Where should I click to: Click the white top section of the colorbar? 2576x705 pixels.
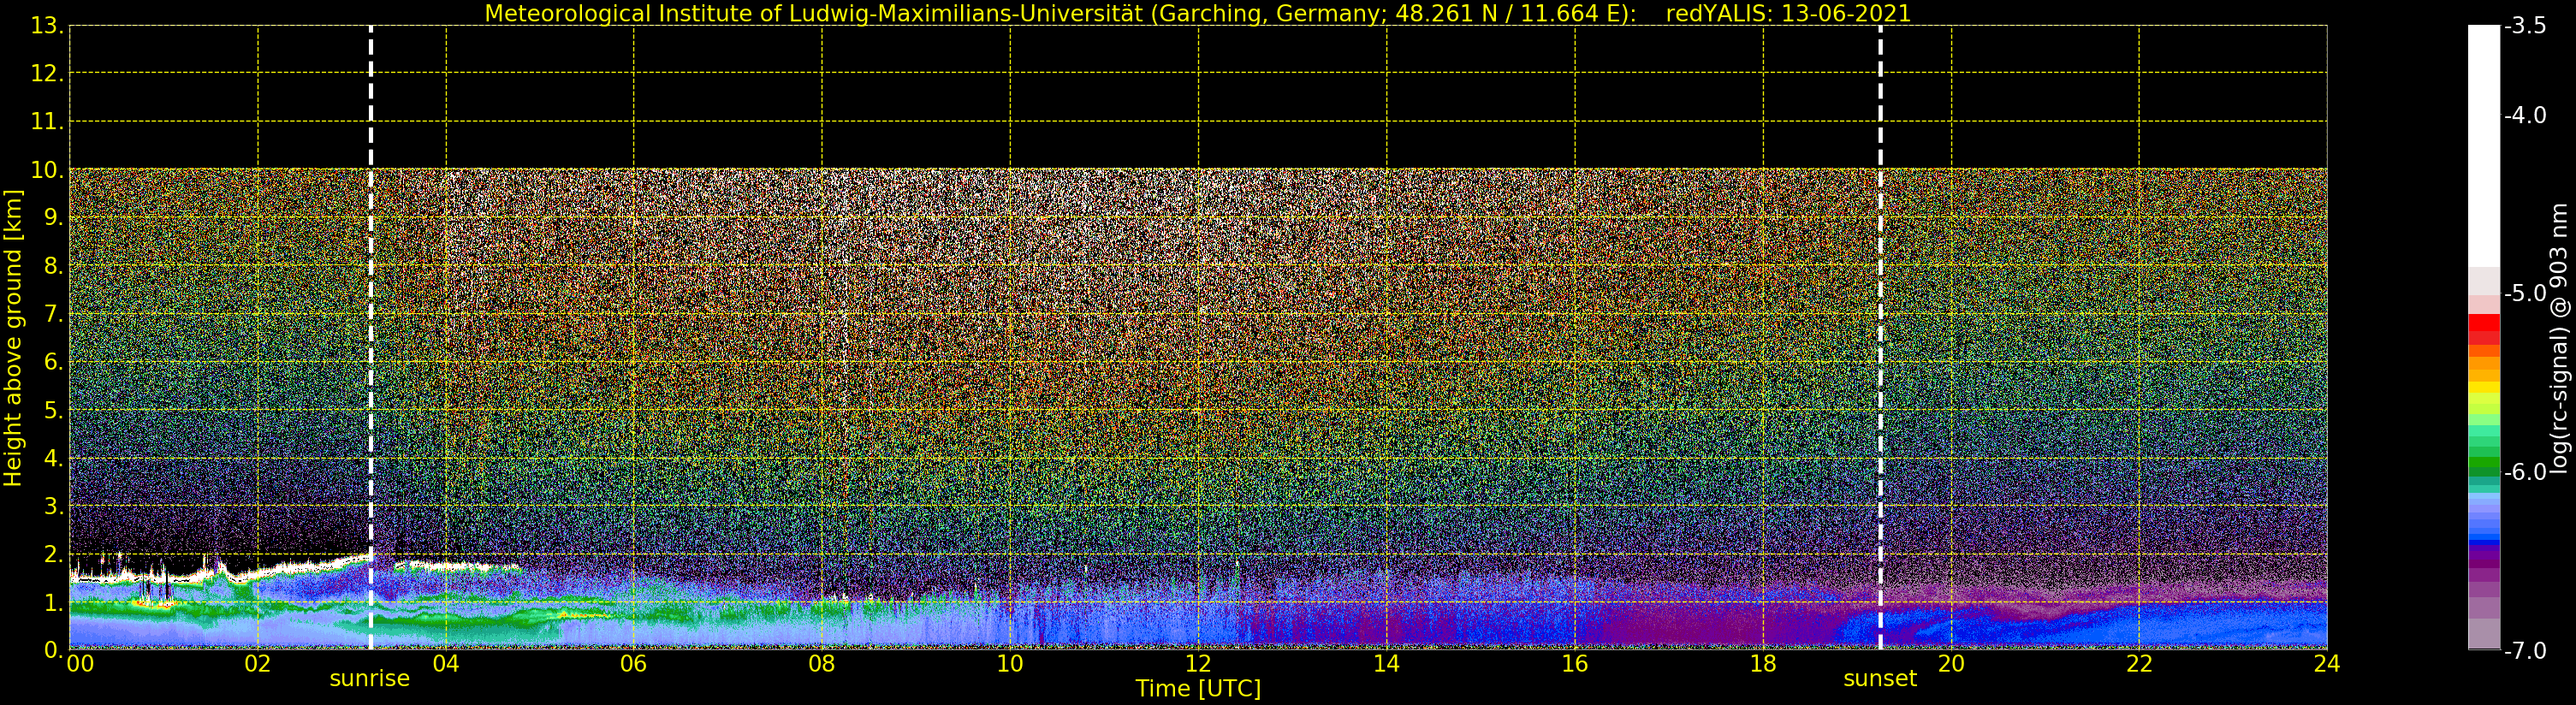click(x=2484, y=145)
